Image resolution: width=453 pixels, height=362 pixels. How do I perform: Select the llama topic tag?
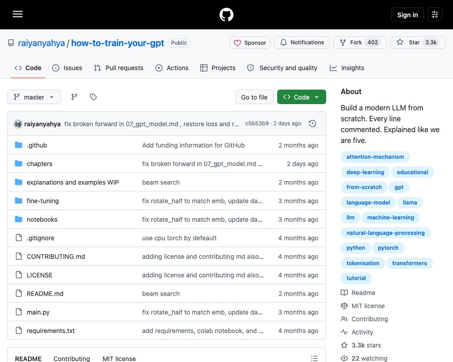pyautogui.click(x=410, y=202)
